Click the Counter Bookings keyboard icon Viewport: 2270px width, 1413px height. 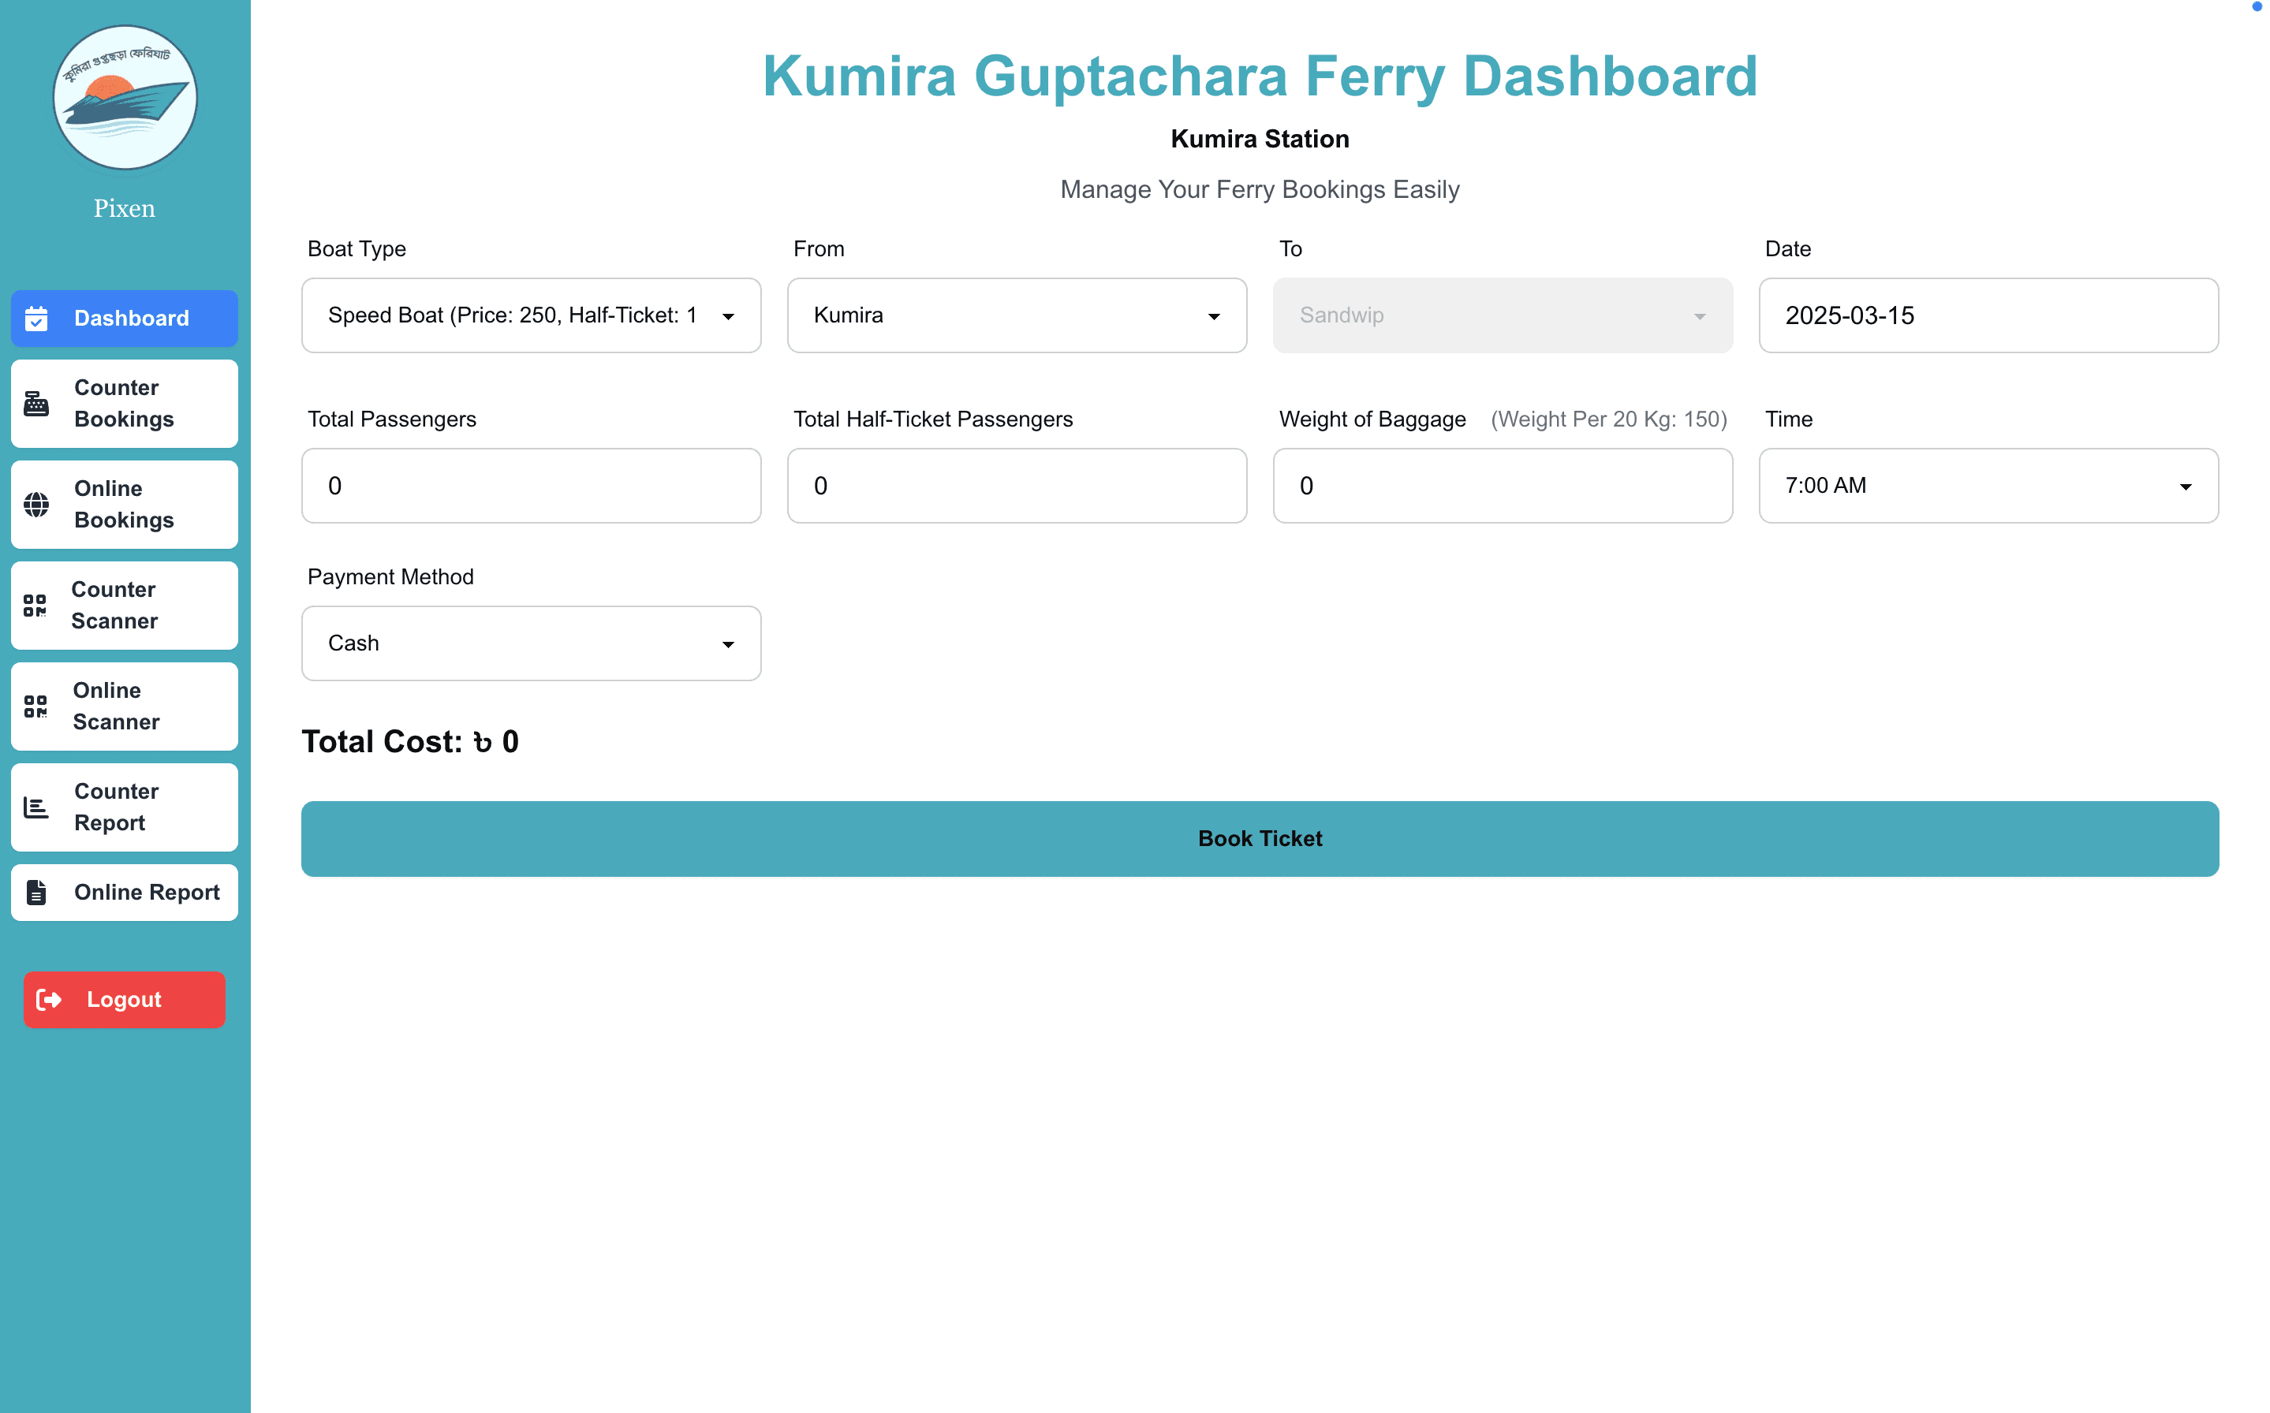(36, 403)
